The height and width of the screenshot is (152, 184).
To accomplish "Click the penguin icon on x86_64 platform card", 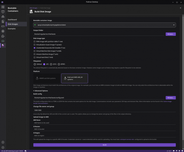I will pos(65,78).
